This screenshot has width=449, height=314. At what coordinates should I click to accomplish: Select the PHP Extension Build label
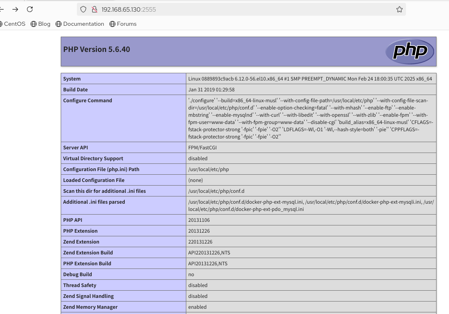click(x=87, y=264)
